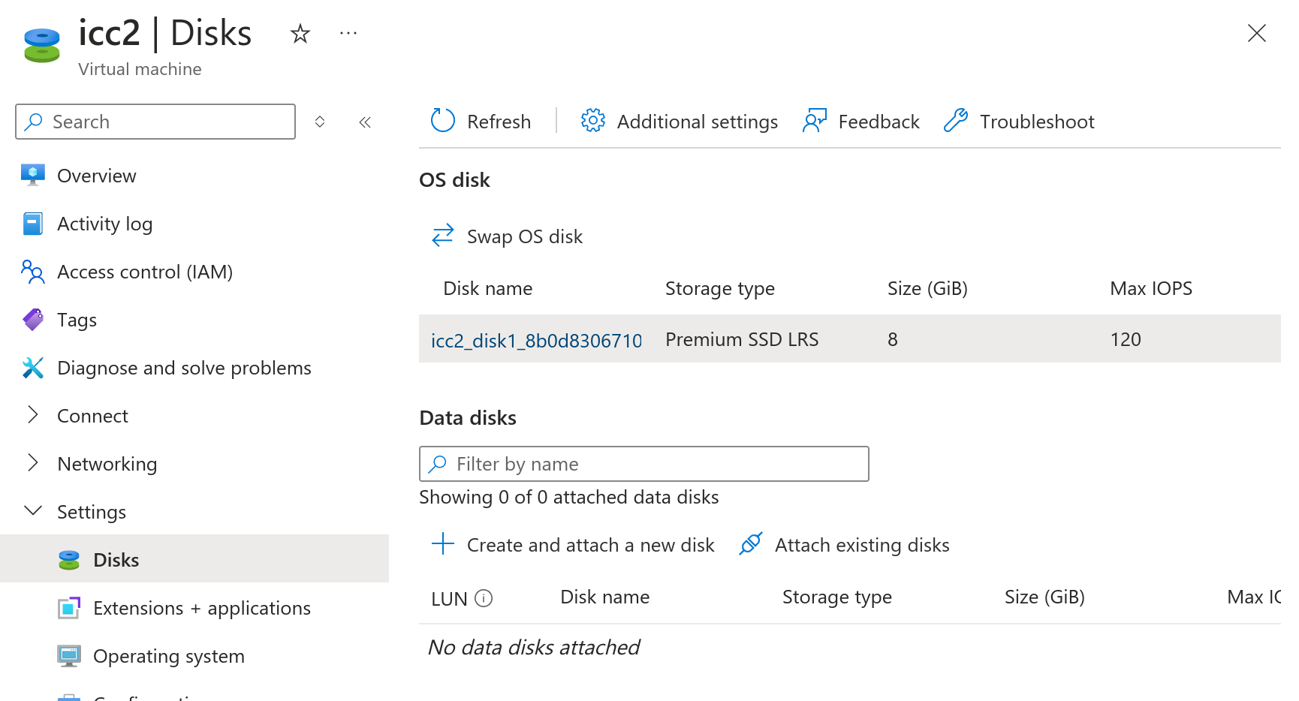Click the Overview monitor icon
Viewport: 1299px width, 701px height.
33,175
